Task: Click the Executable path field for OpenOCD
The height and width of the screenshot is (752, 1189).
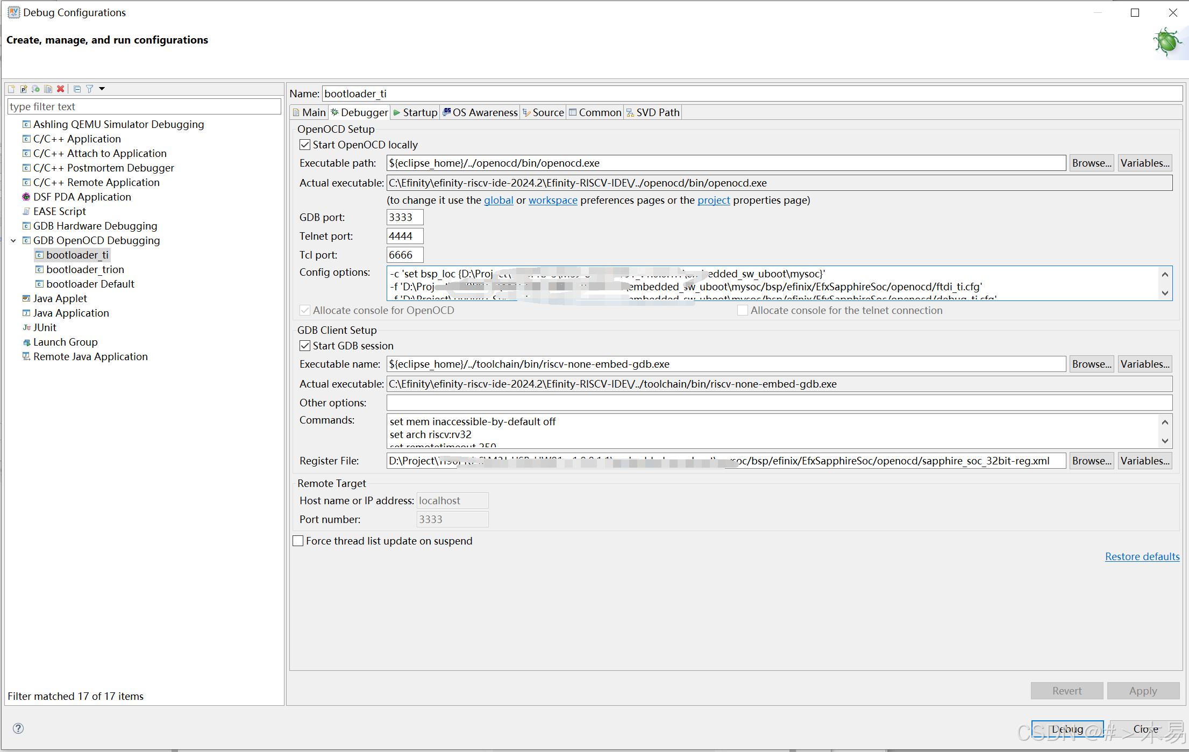Action: 726,163
